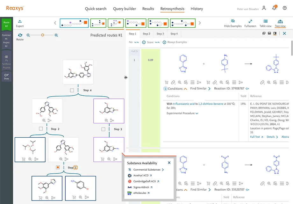Click the Export icon

[20, 21]
